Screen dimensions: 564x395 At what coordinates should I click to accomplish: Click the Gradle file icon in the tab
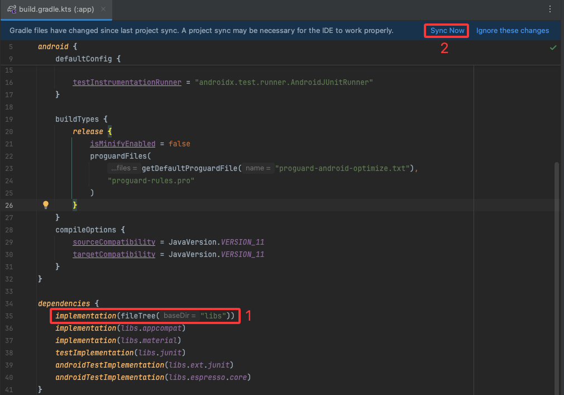coord(11,9)
